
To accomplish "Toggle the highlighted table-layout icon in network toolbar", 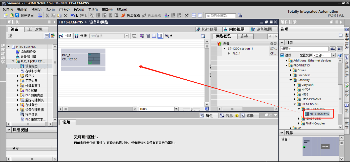I will (160, 36).
